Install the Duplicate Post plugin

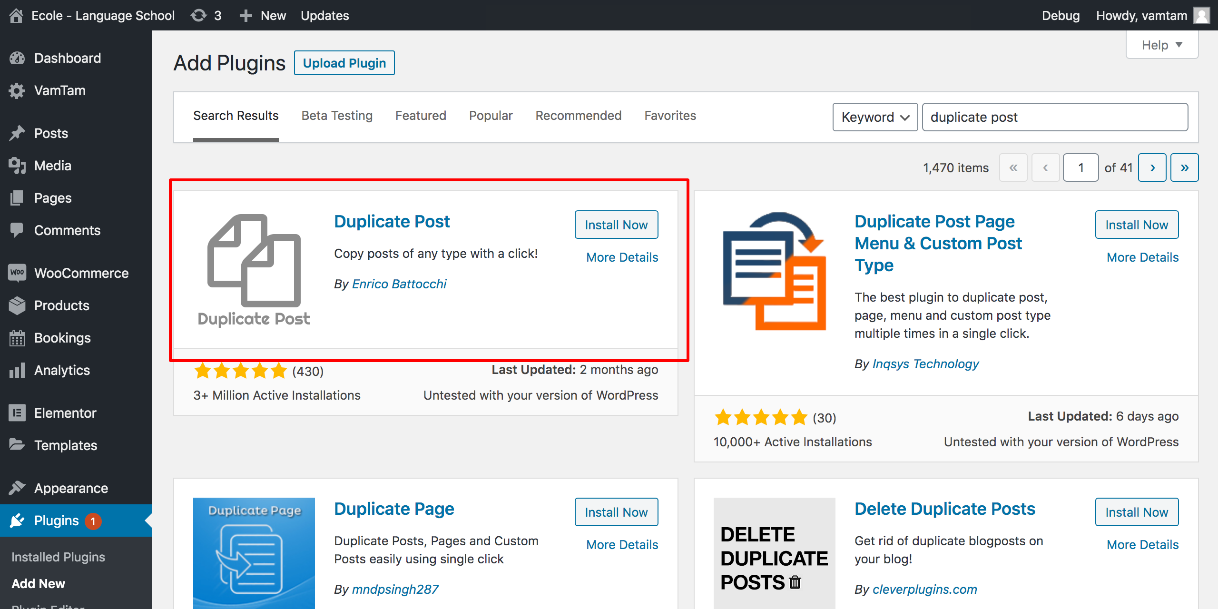tap(616, 225)
